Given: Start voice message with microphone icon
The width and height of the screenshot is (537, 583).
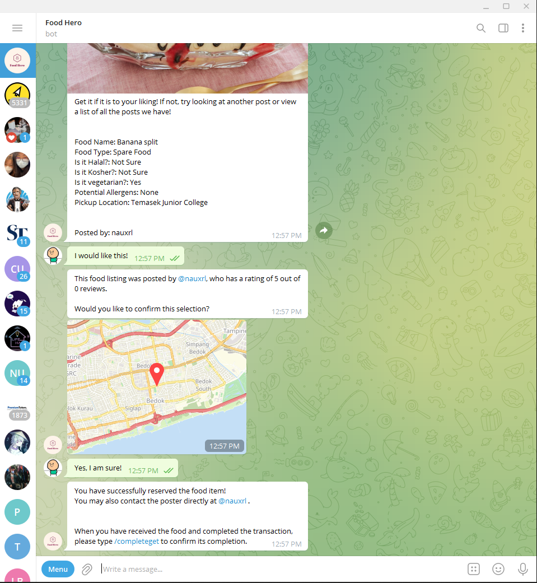Looking at the screenshot, I should (x=523, y=569).
